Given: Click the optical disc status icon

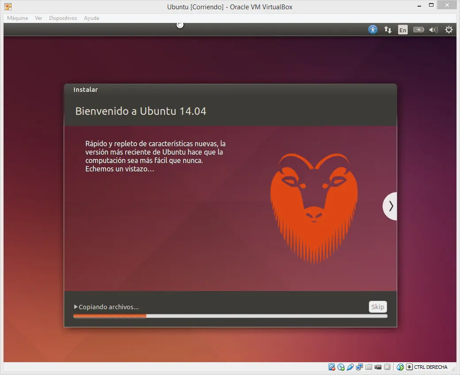Looking at the screenshot, I should click(x=341, y=367).
